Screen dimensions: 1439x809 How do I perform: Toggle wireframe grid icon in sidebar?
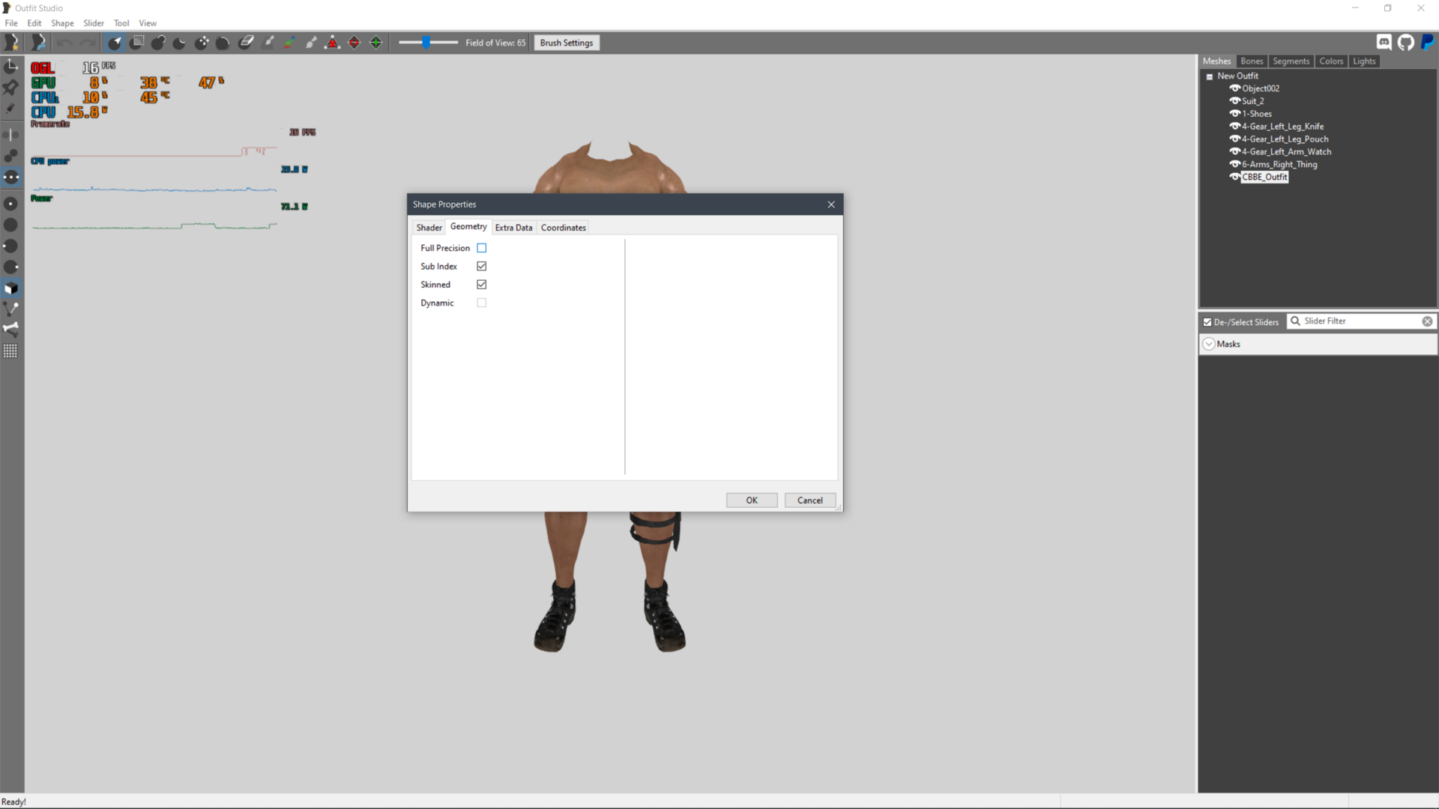(11, 351)
